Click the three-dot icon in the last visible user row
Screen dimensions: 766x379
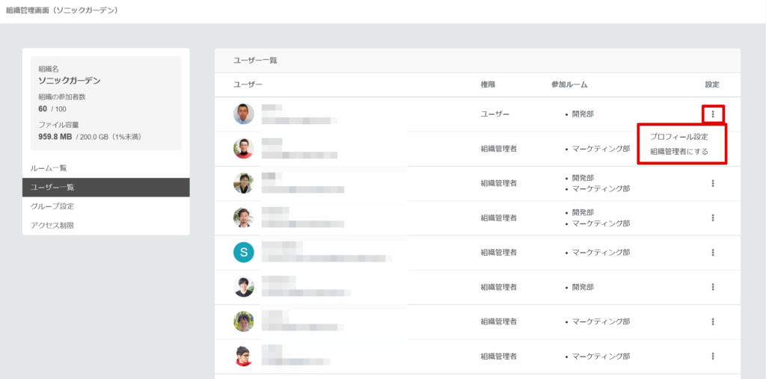tap(713, 356)
